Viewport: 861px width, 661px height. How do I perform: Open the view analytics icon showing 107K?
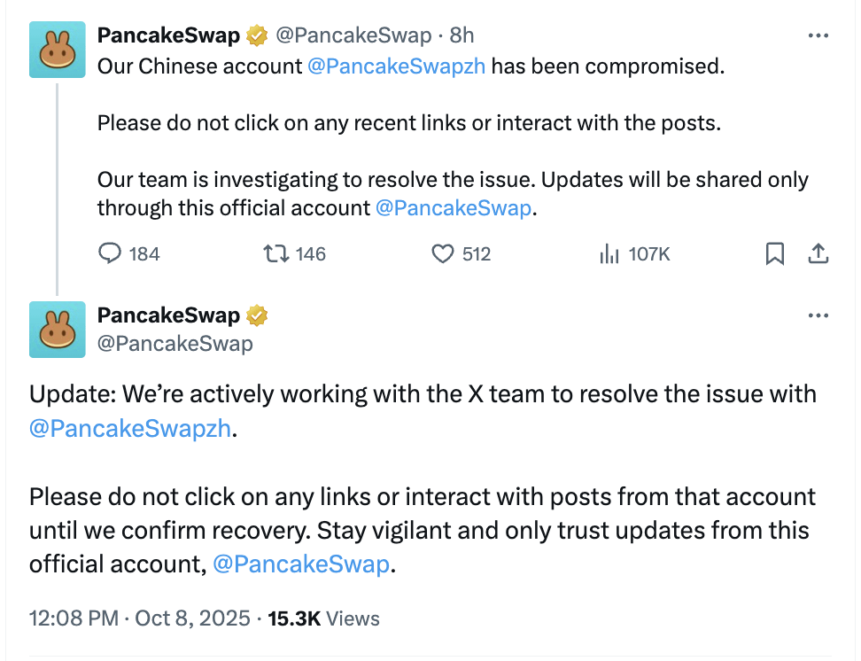pyautogui.click(x=609, y=254)
